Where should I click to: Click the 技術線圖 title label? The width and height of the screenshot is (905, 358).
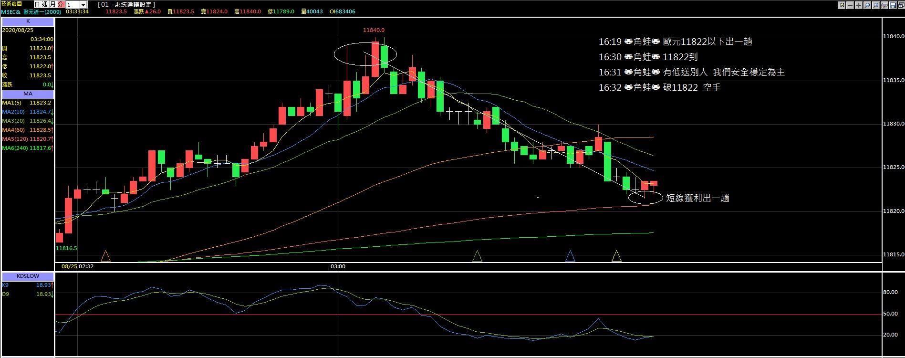coord(11,4)
